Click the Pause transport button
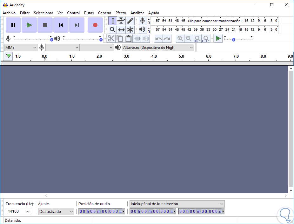Viewport: 294px width, 224px height. click(13, 25)
